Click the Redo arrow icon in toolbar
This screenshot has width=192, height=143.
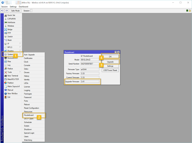tap(7, 11)
